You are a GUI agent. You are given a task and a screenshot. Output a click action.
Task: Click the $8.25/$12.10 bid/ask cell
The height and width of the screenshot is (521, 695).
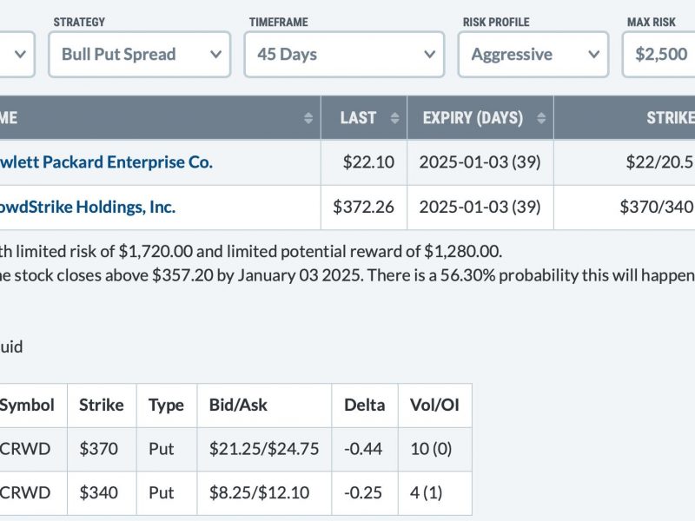tap(264, 493)
